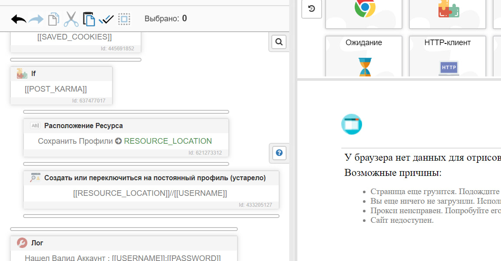Open the Chrome browser module tile
The image size is (501, 261).
pos(364,11)
